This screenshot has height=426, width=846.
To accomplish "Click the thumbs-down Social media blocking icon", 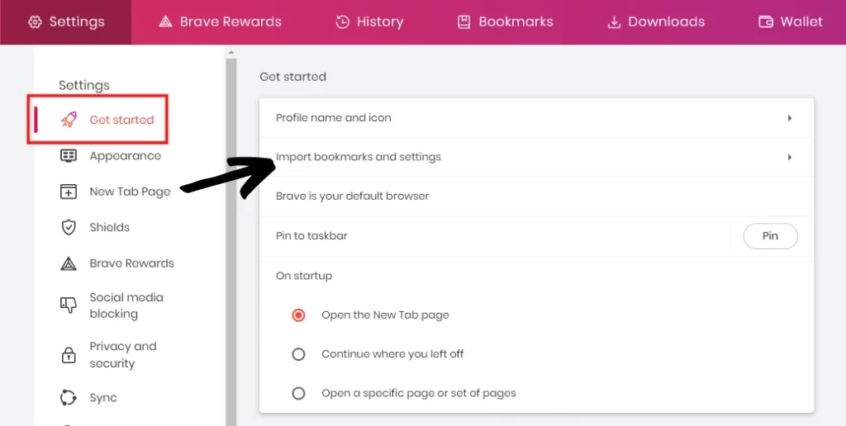I will point(68,305).
